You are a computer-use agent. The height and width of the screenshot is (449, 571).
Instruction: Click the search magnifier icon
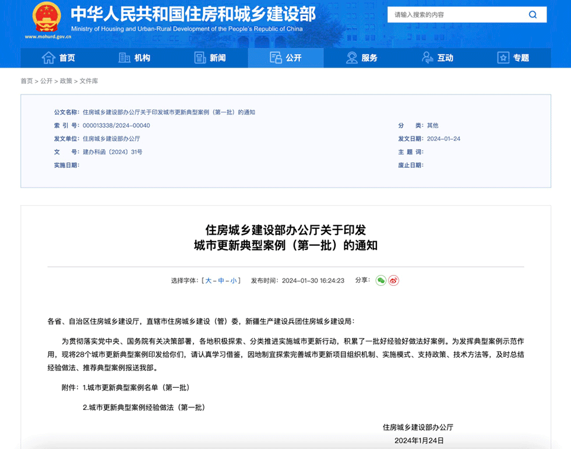coord(533,15)
